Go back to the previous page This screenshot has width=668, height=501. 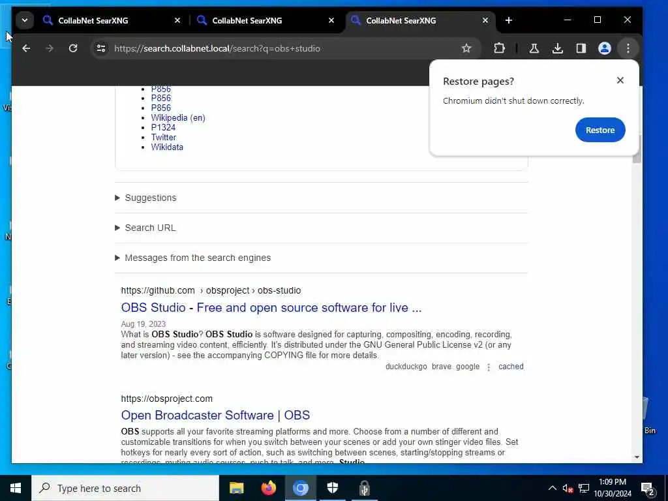pos(26,48)
